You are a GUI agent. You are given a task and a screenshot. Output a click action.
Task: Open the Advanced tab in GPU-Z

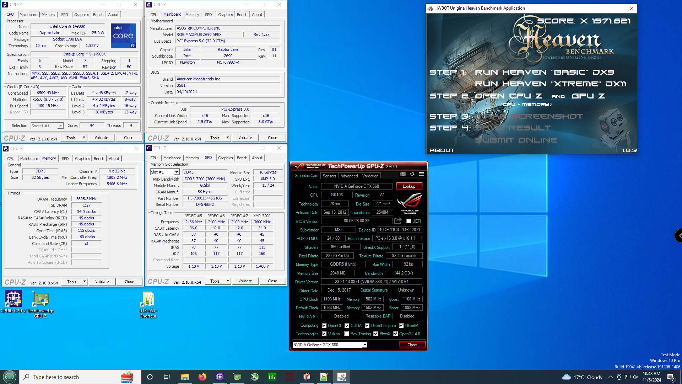(x=349, y=176)
